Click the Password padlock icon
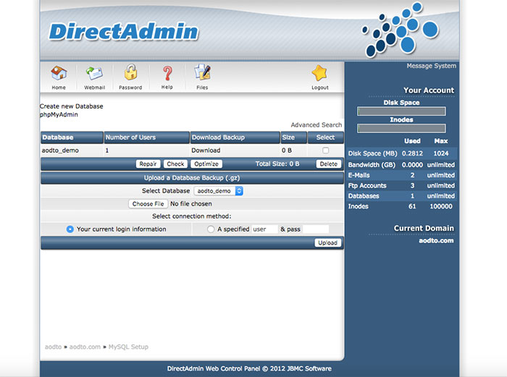Image resolution: width=507 pixels, height=377 pixels. point(130,72)
